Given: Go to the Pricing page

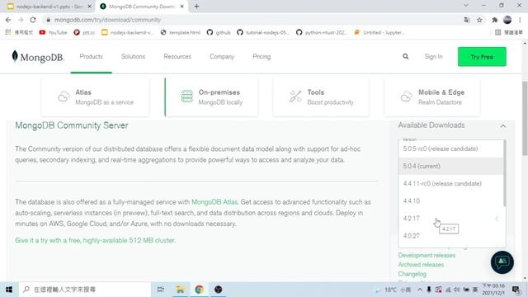Looking at the screenshot, I should [262, 57].
